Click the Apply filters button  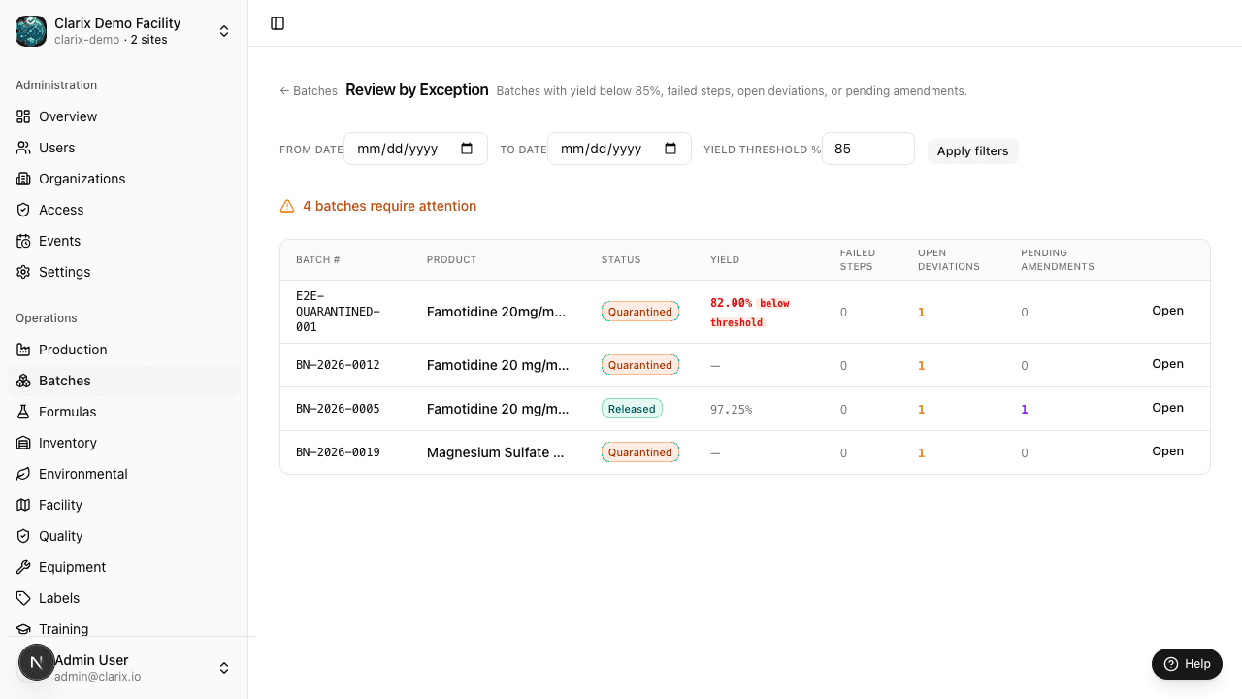pos(972,150)
